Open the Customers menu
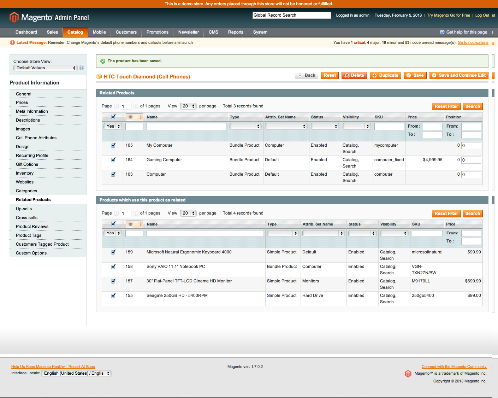This screenshot has height=398, width=498. click(x=126, y=32)
